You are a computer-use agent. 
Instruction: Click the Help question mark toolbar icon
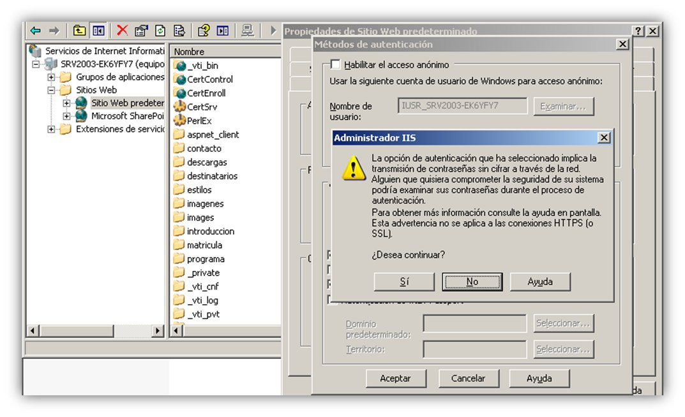tap(204, 31)
